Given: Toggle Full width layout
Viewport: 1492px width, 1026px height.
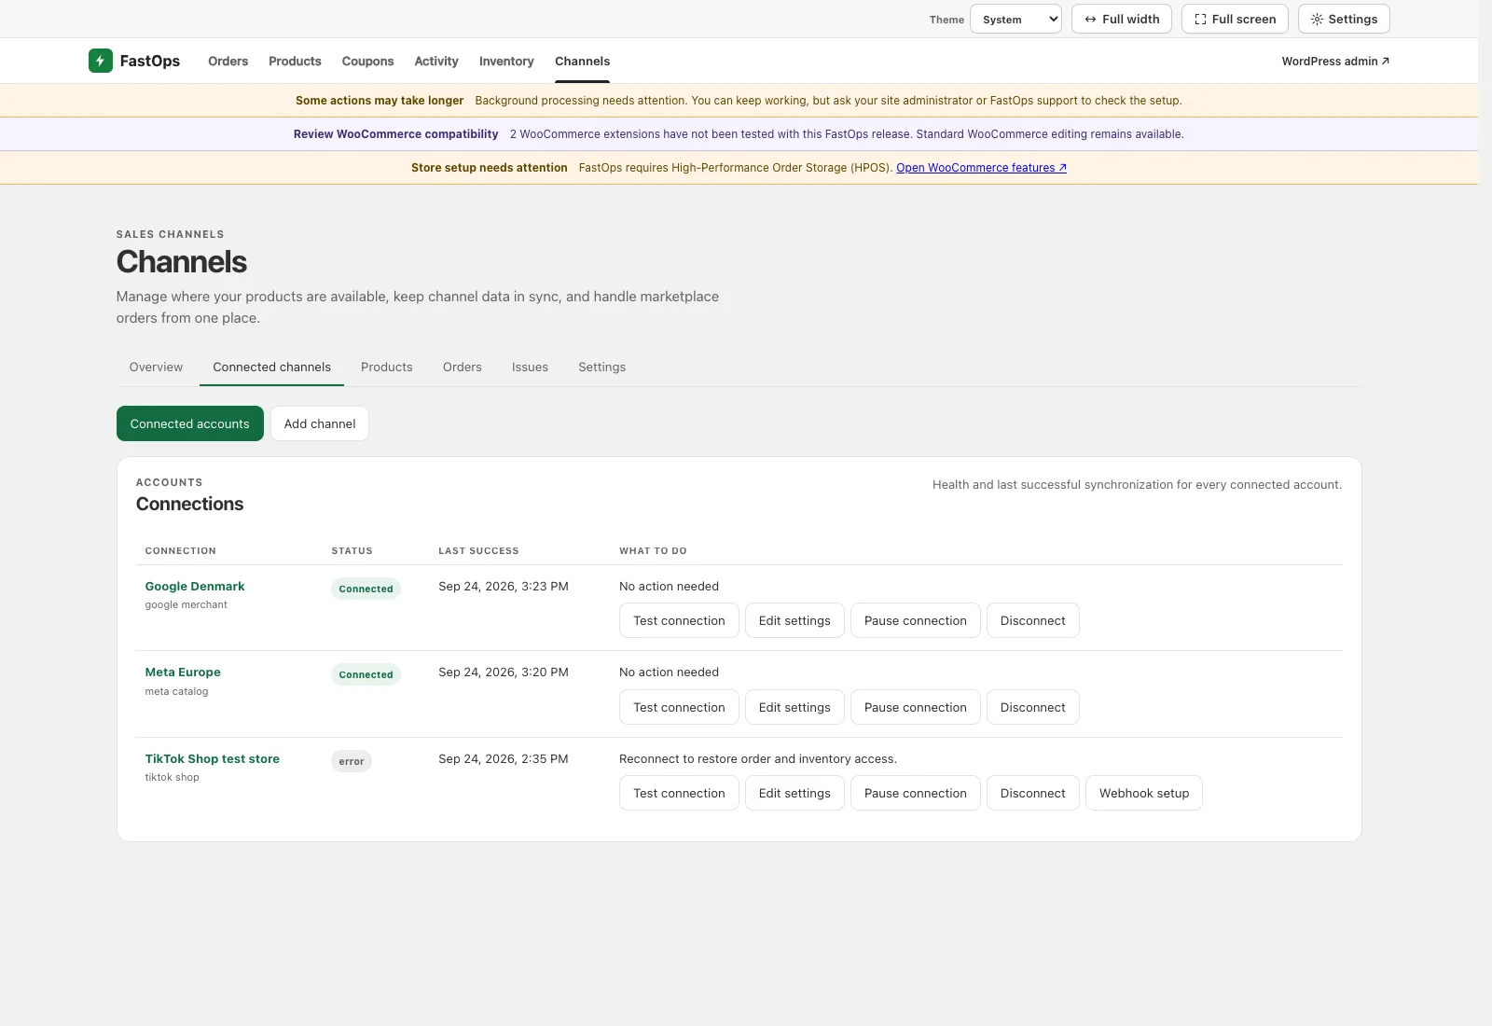Looking at the screenshot, I should pyautogui.click(x=1122, y=19).
